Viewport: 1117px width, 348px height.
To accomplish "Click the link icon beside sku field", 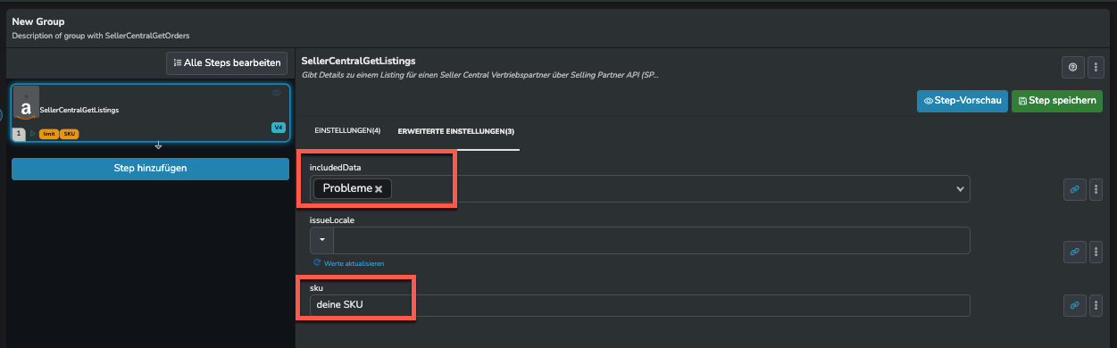I will tap(1075, 305).
